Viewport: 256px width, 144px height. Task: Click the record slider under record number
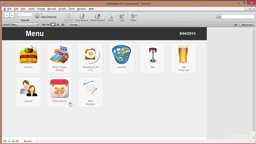tap(25, 17)
